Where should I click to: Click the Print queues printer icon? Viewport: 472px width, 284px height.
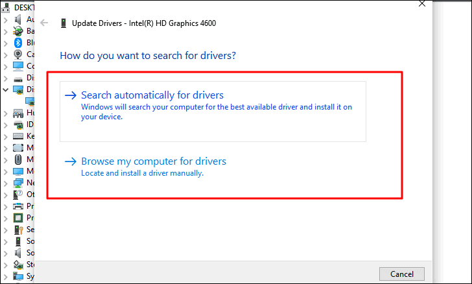18,206
